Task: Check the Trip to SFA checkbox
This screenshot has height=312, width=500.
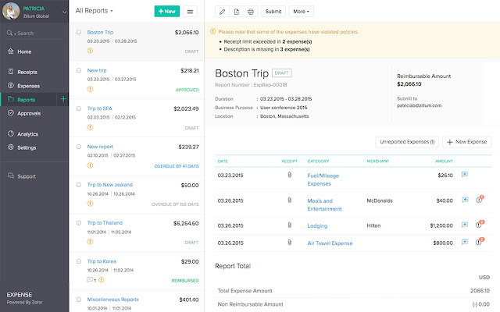Action: (x=79, y=108)
